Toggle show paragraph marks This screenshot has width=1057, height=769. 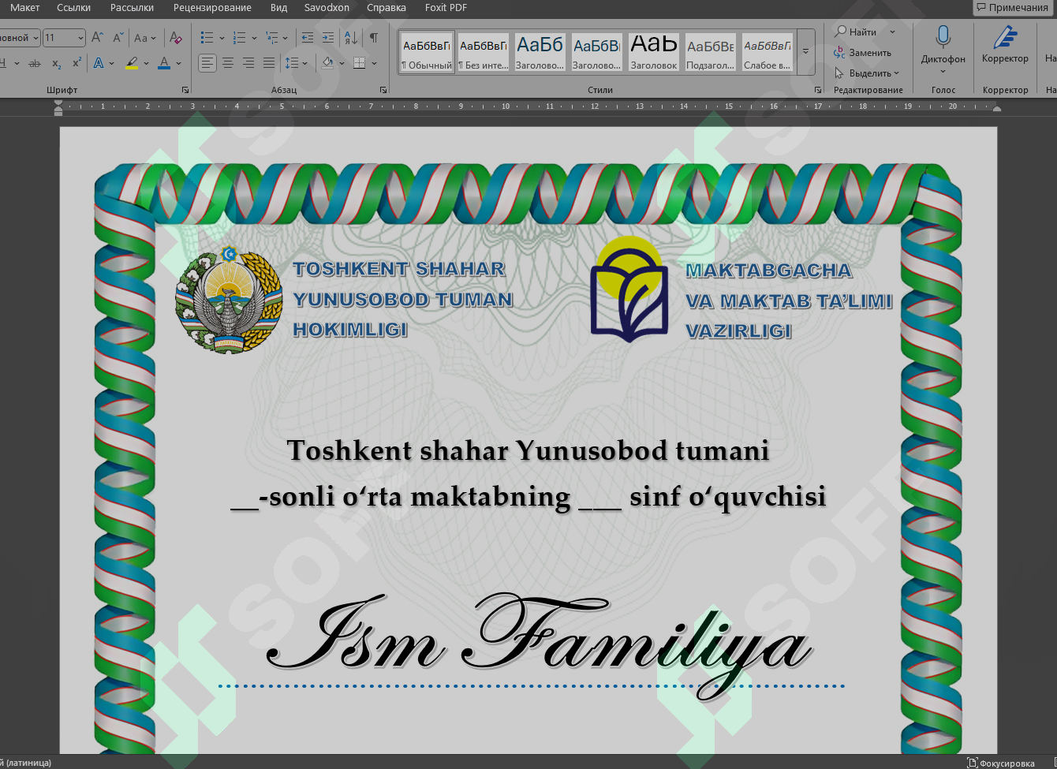coord(373,37)
